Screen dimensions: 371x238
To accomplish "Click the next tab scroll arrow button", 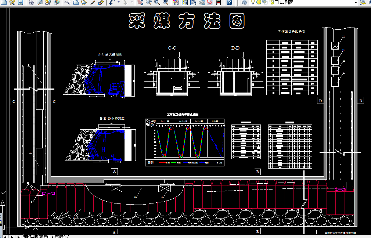I will [x=12, y=236].
